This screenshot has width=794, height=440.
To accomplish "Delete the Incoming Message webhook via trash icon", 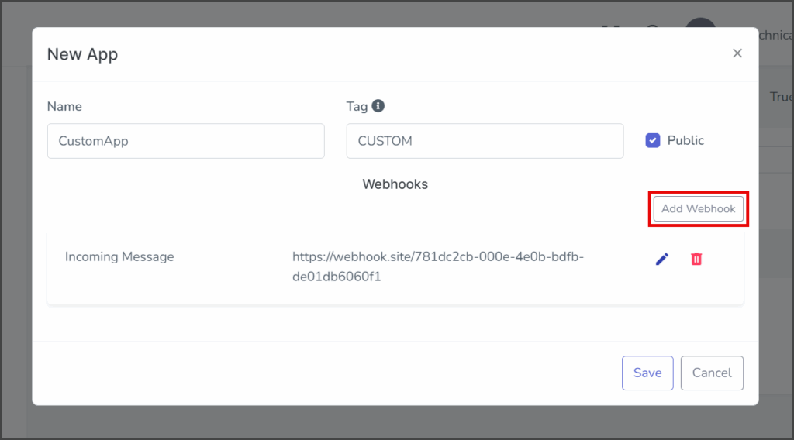I will (696, 259).
